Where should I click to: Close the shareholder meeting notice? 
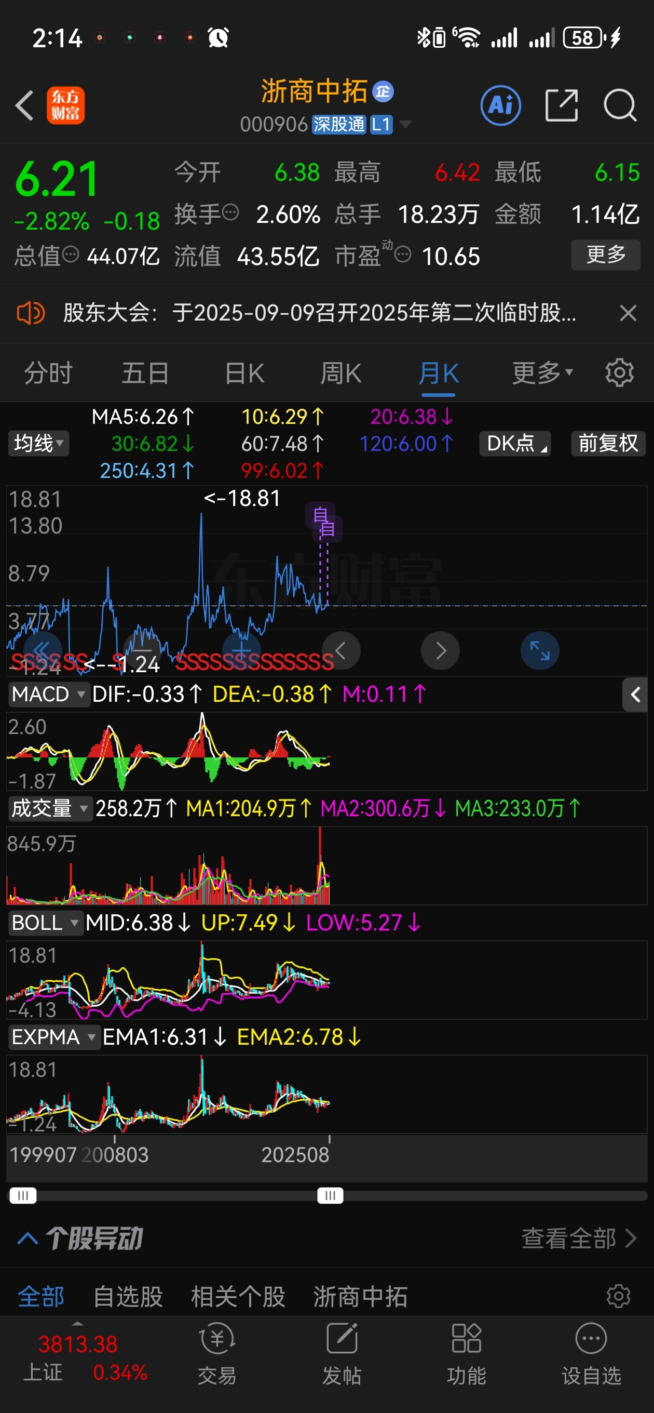pyautogui.click(x=628, y=313)
